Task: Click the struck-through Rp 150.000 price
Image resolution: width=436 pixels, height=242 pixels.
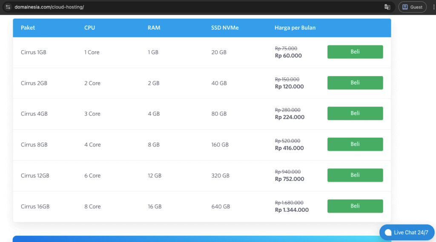Action: (287, 79)
